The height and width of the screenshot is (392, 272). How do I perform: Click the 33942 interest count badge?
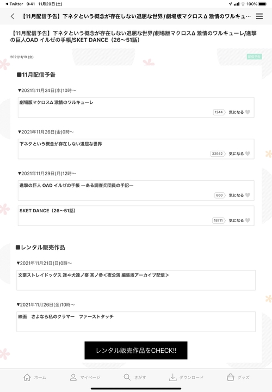point(218,154)
